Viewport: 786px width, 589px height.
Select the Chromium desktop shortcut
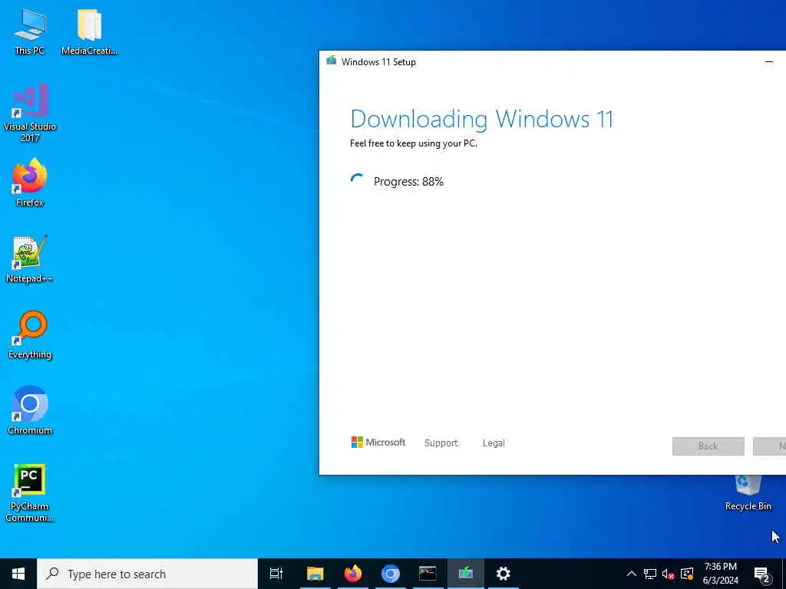[30, 411]
